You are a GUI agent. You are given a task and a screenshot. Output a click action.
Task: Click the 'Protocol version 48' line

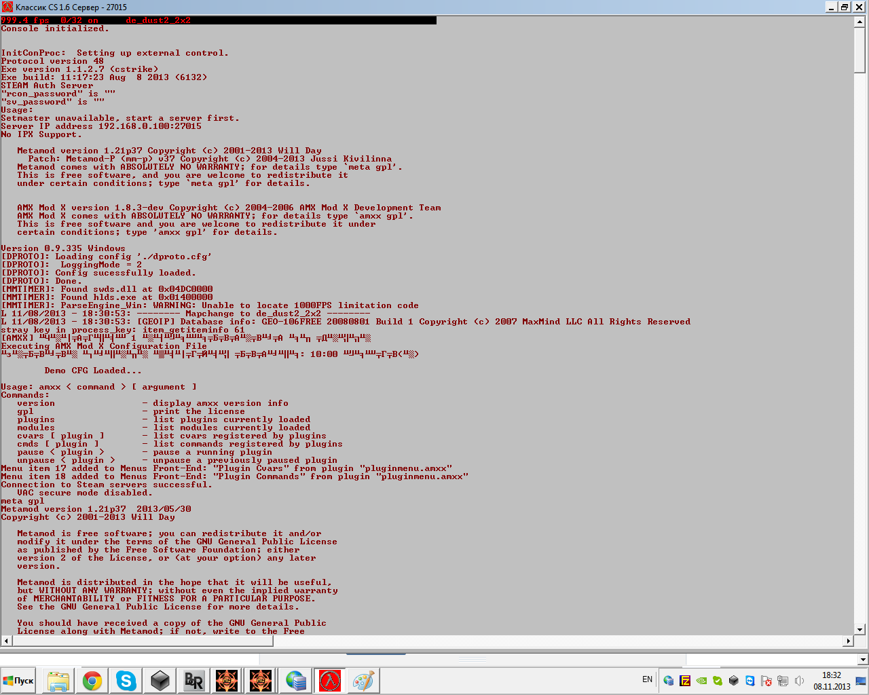(x=52, y=61)
